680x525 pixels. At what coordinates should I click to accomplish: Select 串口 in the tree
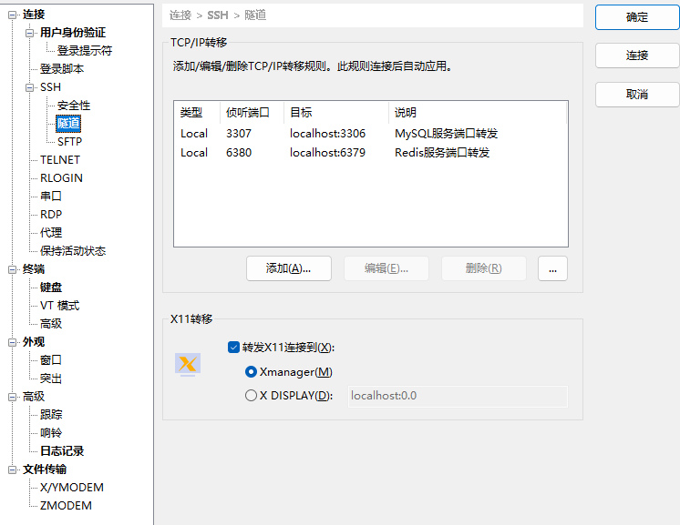coord(51,196)
